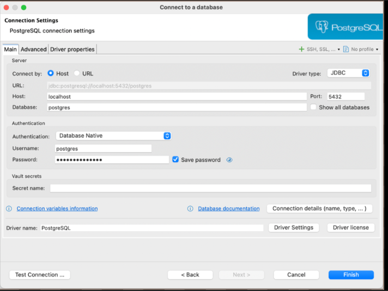Click the green plus SSH, SSL icon

pyautogui.click(x=301, y=49)
